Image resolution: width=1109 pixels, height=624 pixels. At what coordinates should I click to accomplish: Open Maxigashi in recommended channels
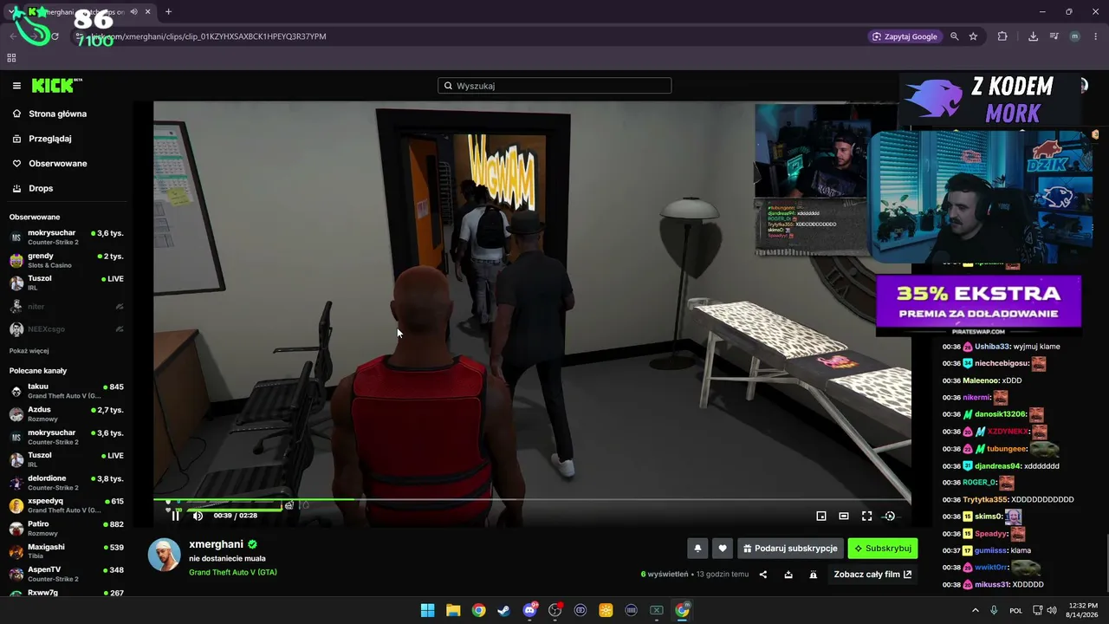(67, 551)
